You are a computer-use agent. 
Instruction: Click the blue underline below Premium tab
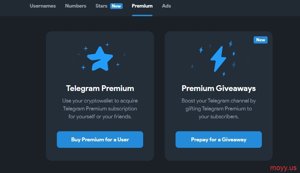(x=142, y=15)
